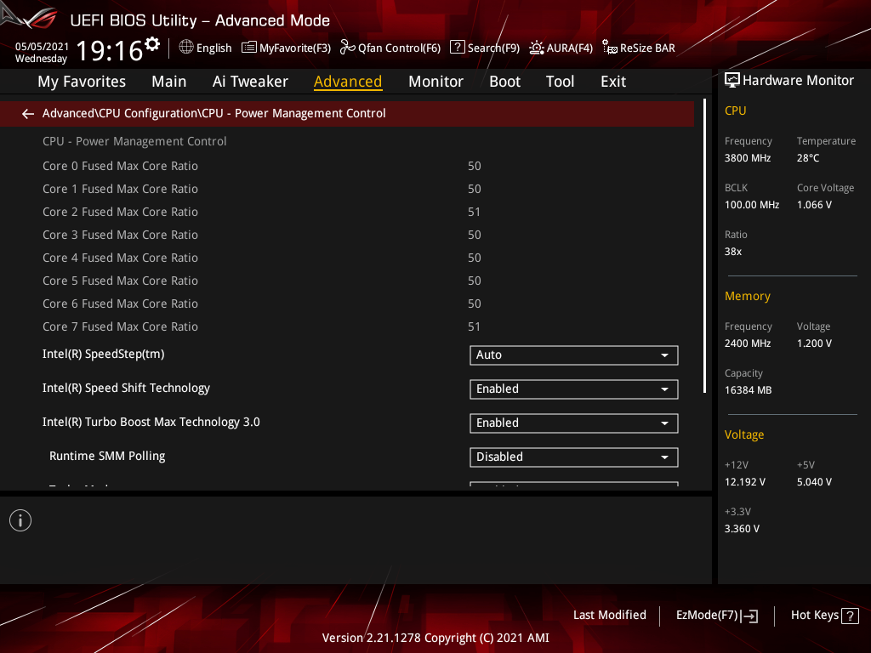Screen dimensions: 871x653
Task: Select Core 5 Fused Max Core Ratio row
Action: [x=347, y=281]
